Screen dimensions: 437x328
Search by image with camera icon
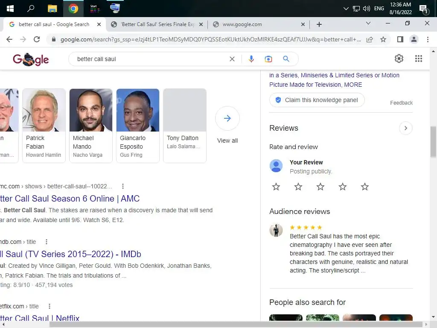[268, 59]
